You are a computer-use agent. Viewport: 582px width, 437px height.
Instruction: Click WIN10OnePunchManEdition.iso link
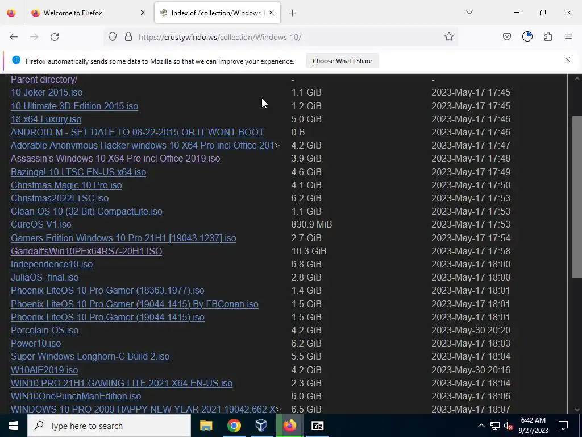[76, 396]
